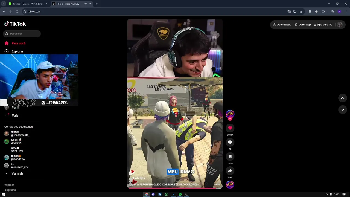350x197 pixels.
Task: Open the Perfil page
Action: pos(12,108)
